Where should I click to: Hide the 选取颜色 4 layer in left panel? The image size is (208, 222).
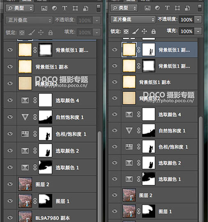click(x=10, y=100)
